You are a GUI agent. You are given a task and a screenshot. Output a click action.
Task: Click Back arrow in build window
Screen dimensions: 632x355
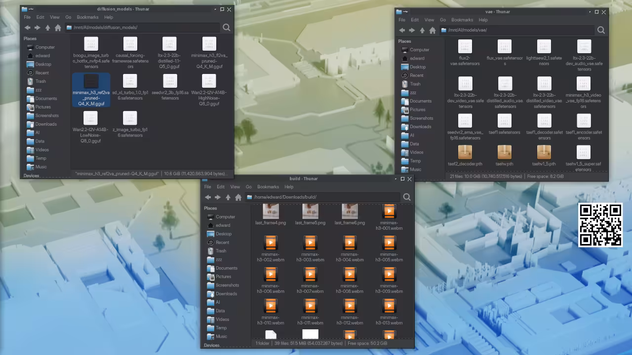click(x=208, y=197)
